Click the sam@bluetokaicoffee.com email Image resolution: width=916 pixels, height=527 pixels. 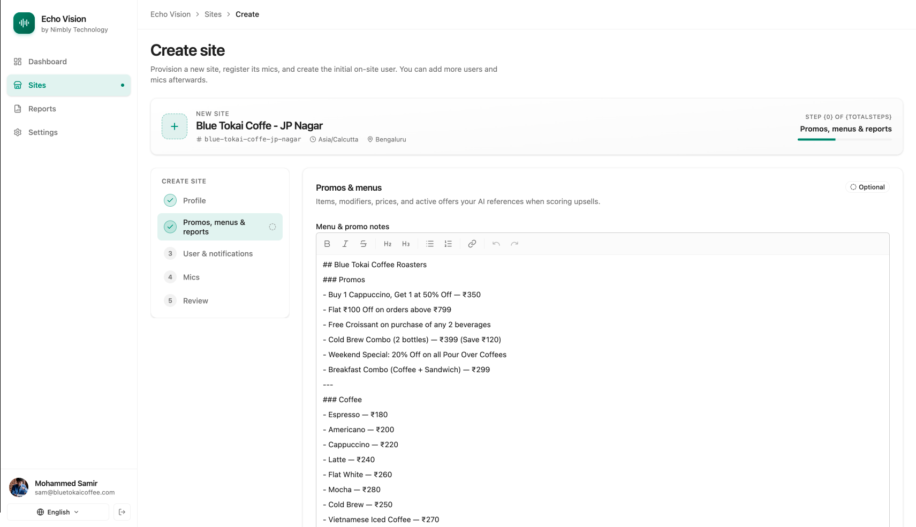(75, 493)
